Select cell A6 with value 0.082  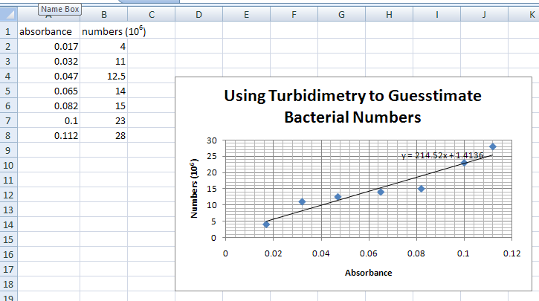pos(46,106)
